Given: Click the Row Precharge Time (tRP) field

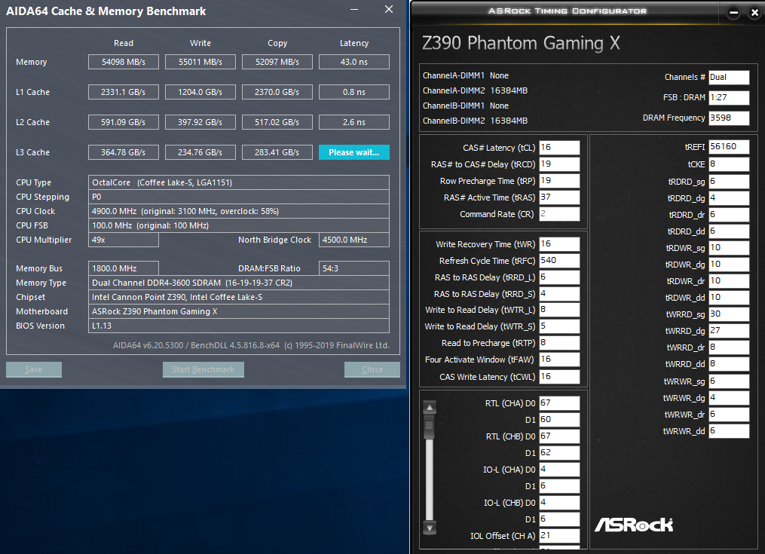Looking at the screenshot, I should pyautogui.click(x=559, y=181).
